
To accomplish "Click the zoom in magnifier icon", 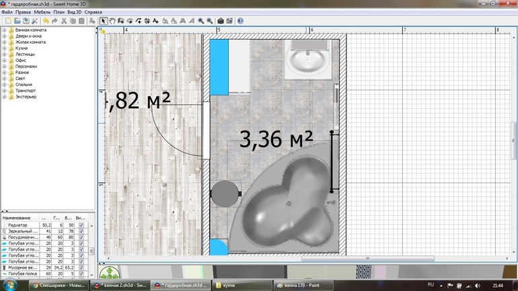I will (x=200, y=21).
